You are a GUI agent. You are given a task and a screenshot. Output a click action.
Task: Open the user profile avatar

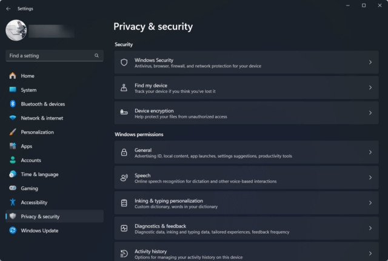point(16,30)
